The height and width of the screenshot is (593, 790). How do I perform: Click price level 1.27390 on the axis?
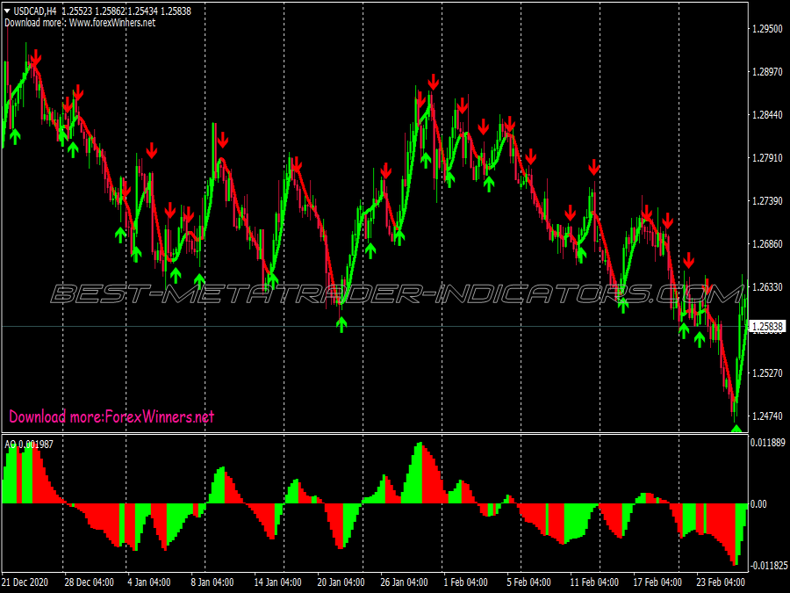(x=767, y=201)
